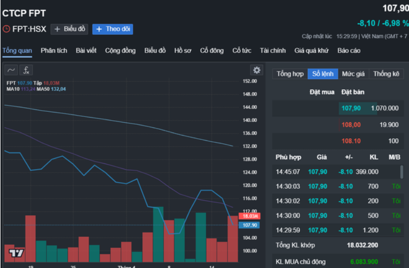Open the Hồ sơ tab

click(x=183, y=51)
